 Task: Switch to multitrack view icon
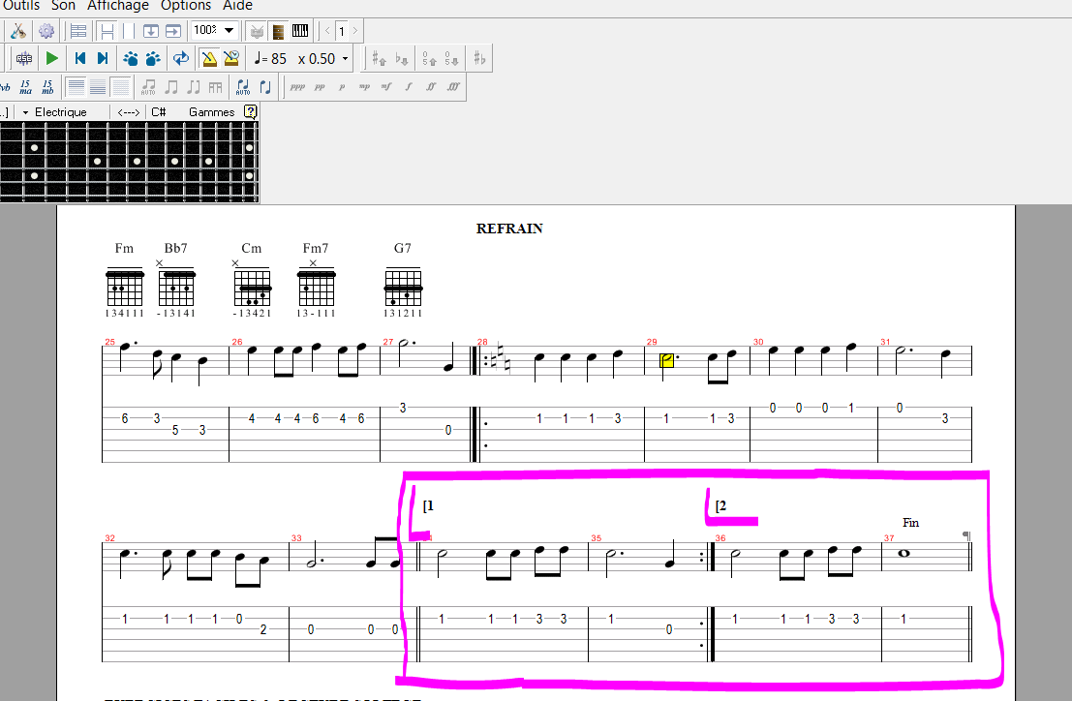78,31
